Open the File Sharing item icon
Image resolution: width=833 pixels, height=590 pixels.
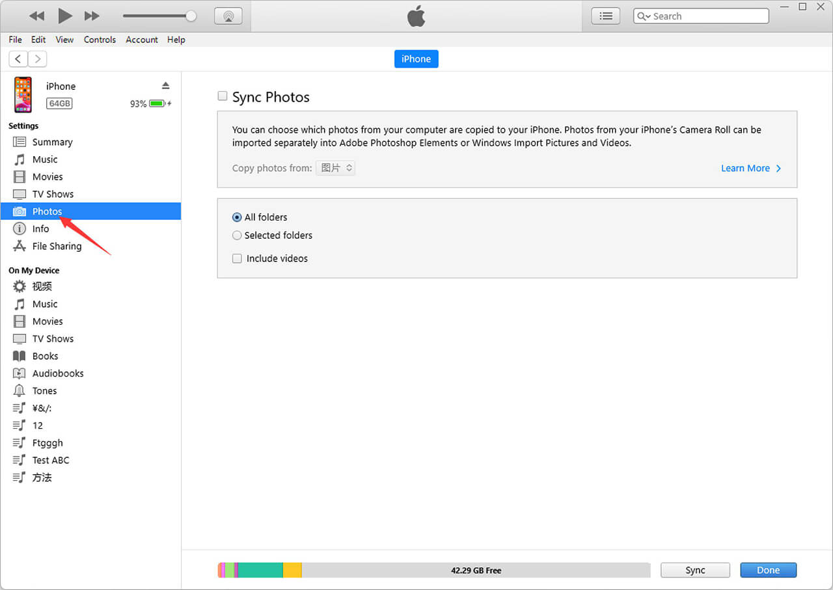pyautogui.click(x=20, y=246)
